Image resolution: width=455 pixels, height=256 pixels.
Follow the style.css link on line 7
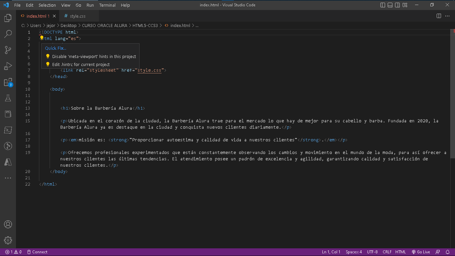pyautogui.click(x=149, y=70)
